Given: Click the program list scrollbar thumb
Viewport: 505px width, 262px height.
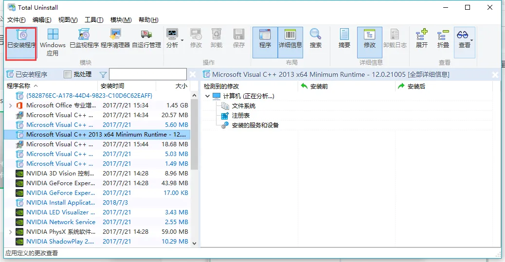Looking at the screenshot, I should [x=194, y=135].
